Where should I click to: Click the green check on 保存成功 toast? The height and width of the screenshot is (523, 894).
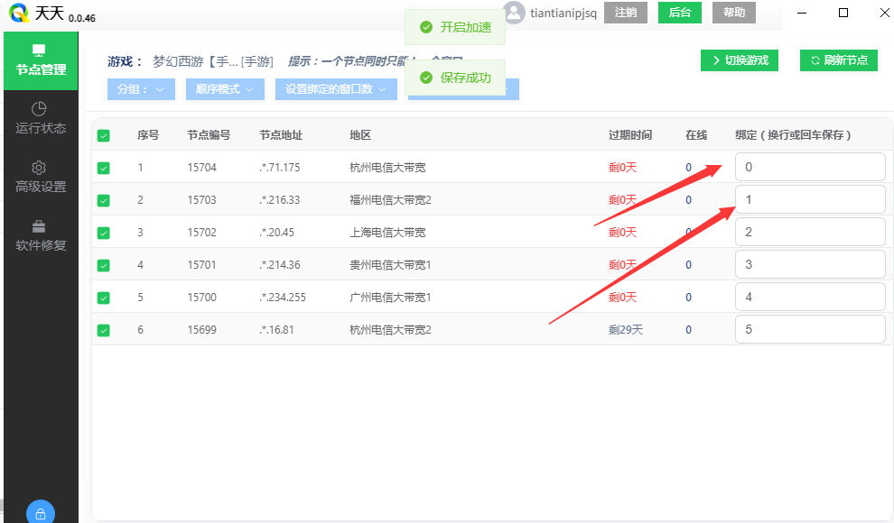425,78
